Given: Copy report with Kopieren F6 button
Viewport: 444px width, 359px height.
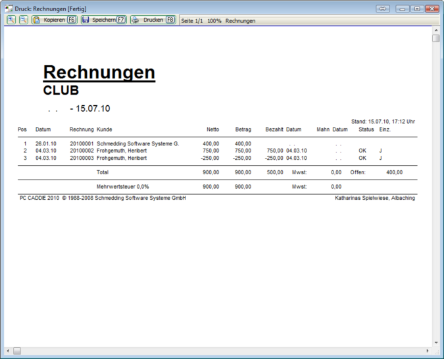Looking at the screenshot, I should 54,20.
